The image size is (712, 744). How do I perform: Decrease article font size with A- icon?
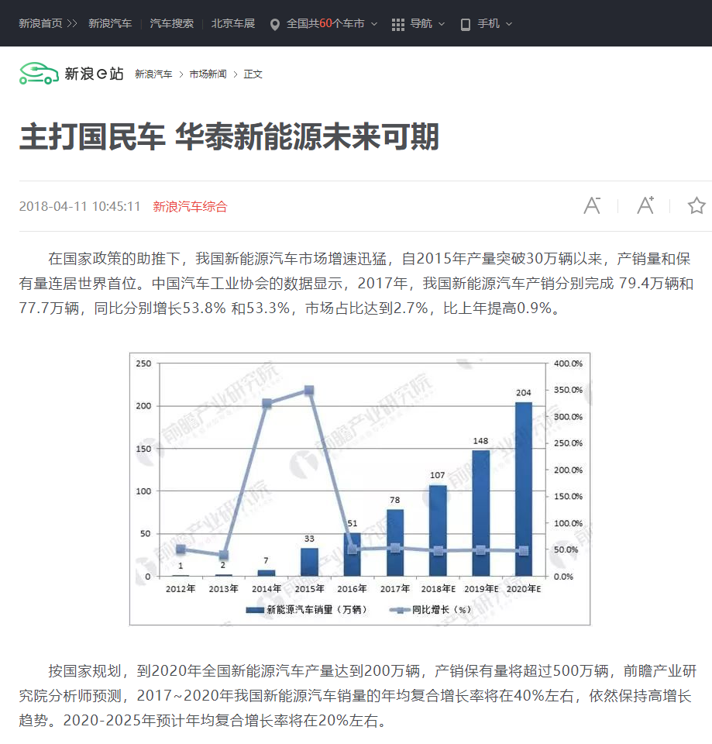coord(592,205)
